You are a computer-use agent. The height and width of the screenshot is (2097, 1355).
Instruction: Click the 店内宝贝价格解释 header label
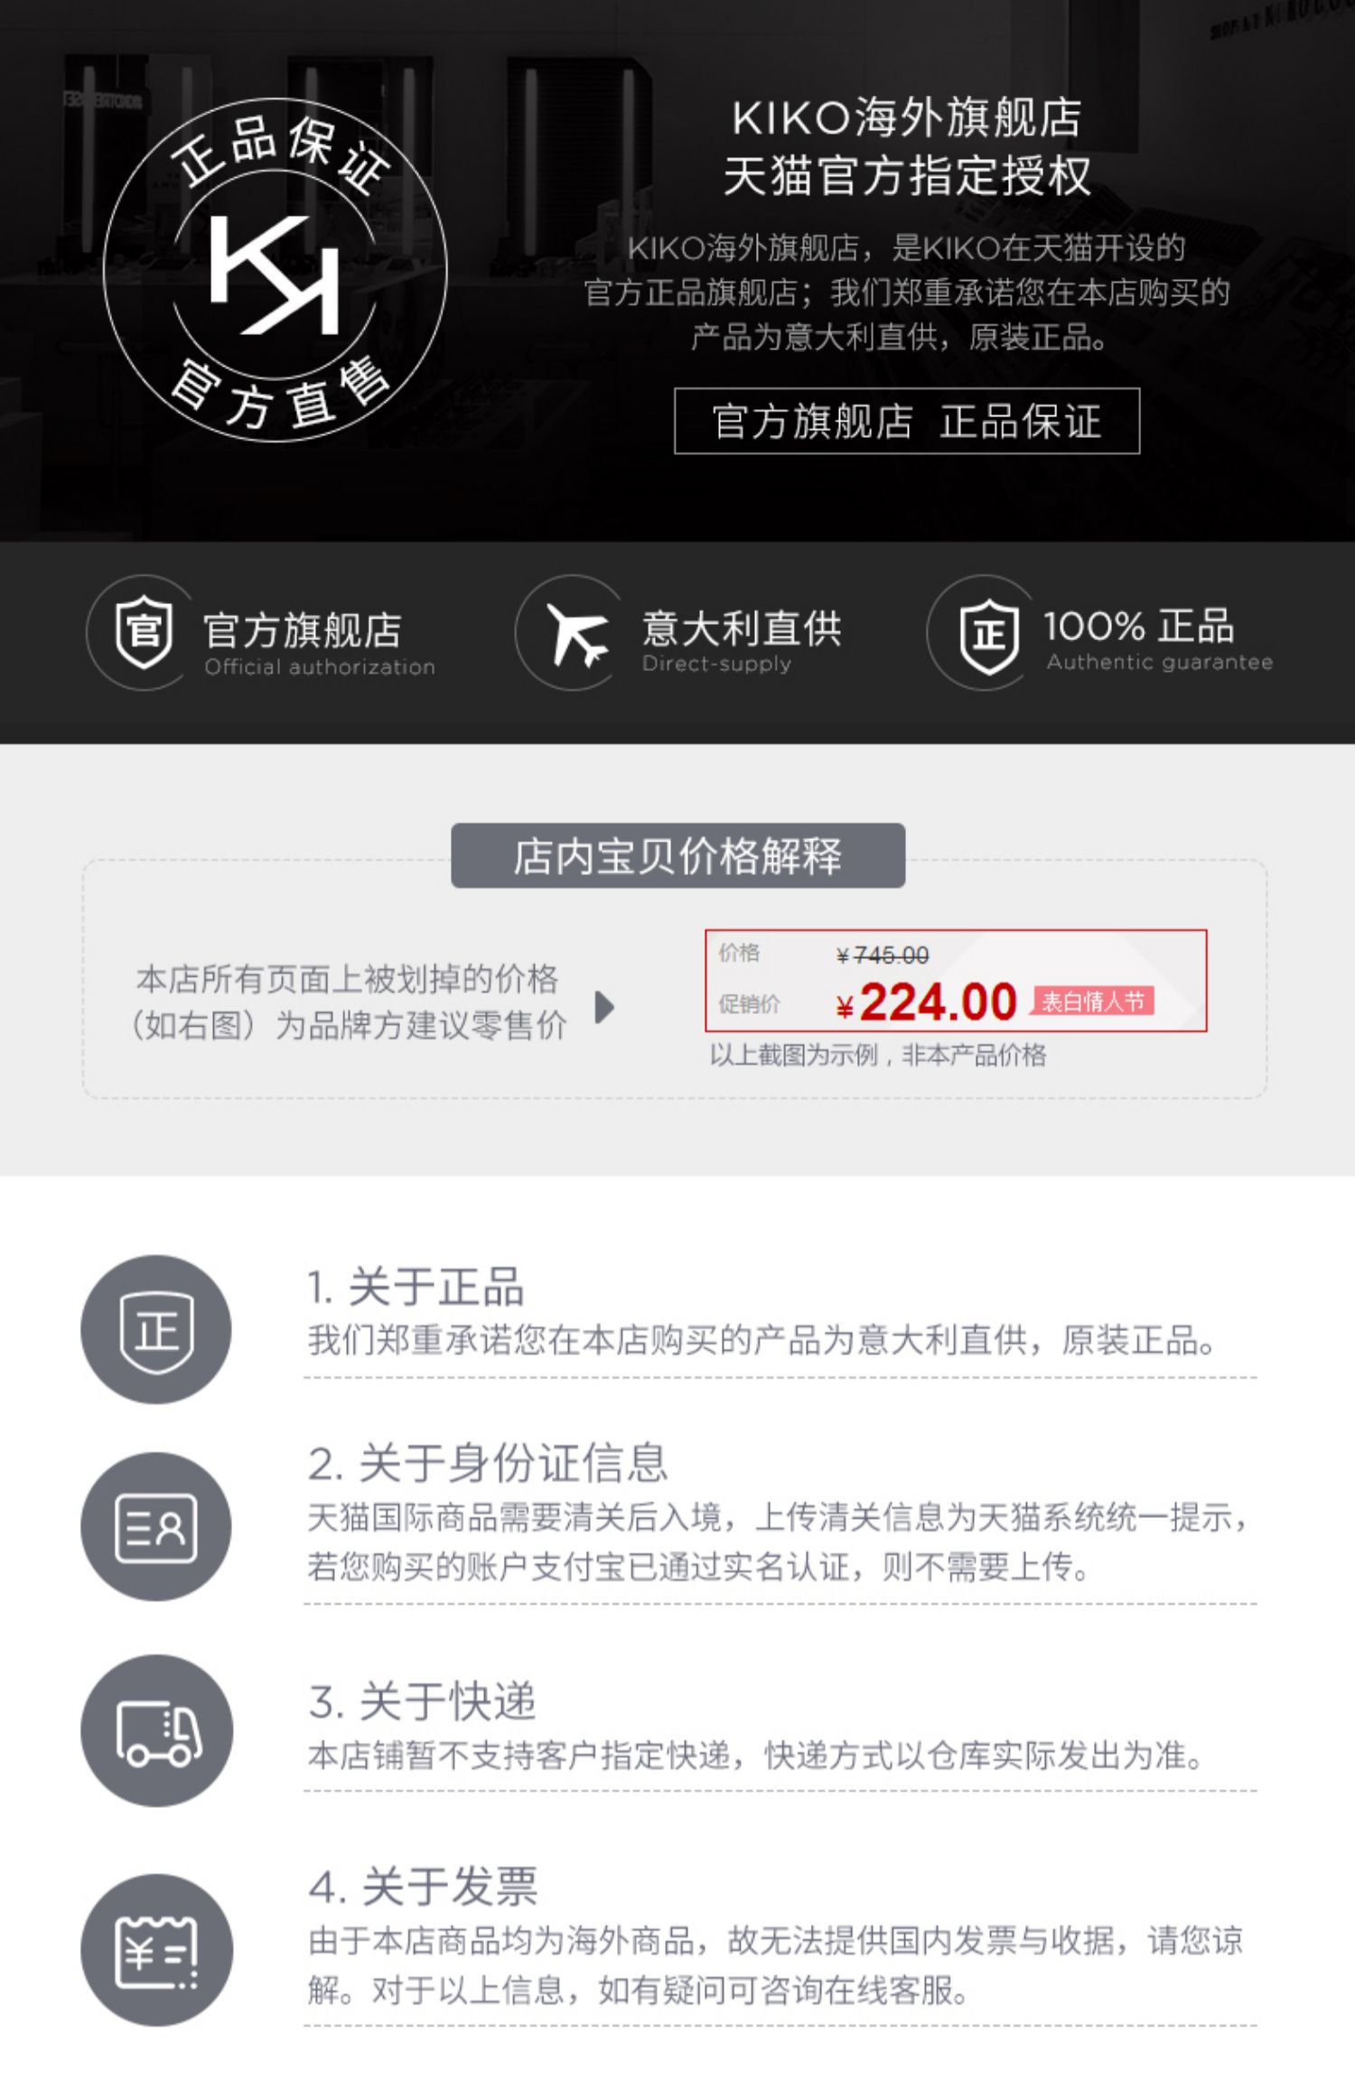678,855
